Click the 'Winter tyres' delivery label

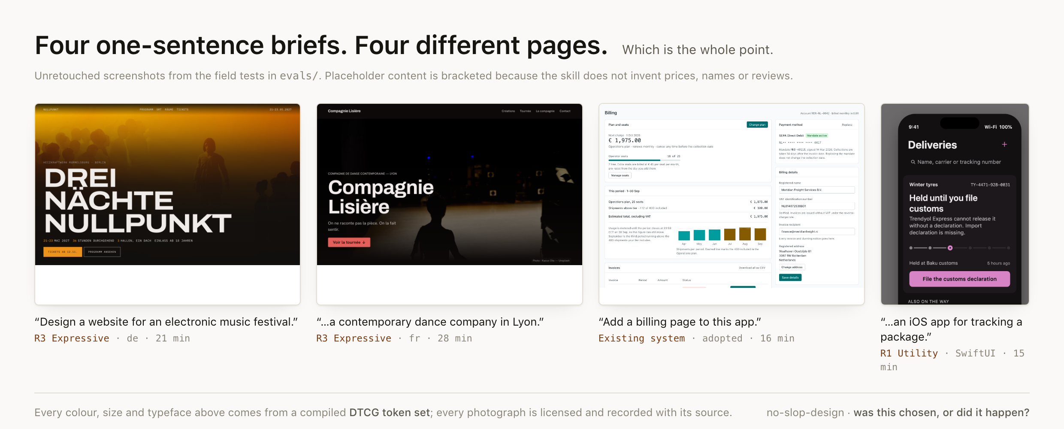coord(923,185)
